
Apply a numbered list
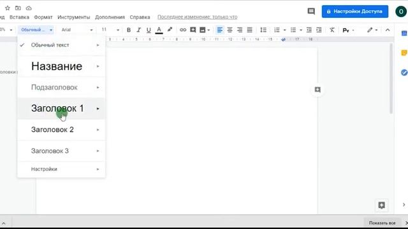[277, 30]
